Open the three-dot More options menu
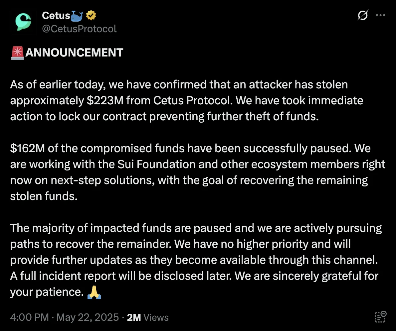The image size is (396, 331). click(x=380, y=15)
